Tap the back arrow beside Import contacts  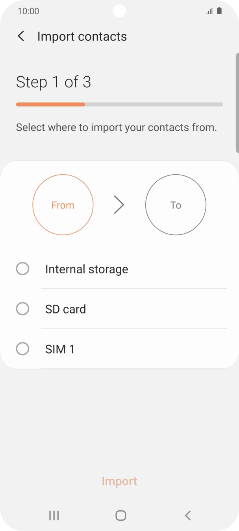(x=21, y=37)
